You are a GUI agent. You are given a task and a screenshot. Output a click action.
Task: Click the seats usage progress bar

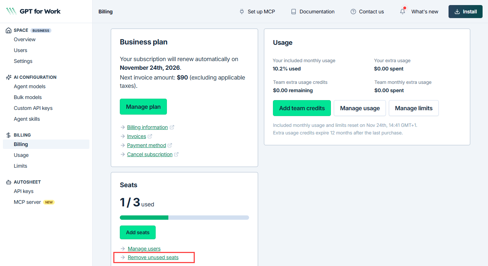184,218
